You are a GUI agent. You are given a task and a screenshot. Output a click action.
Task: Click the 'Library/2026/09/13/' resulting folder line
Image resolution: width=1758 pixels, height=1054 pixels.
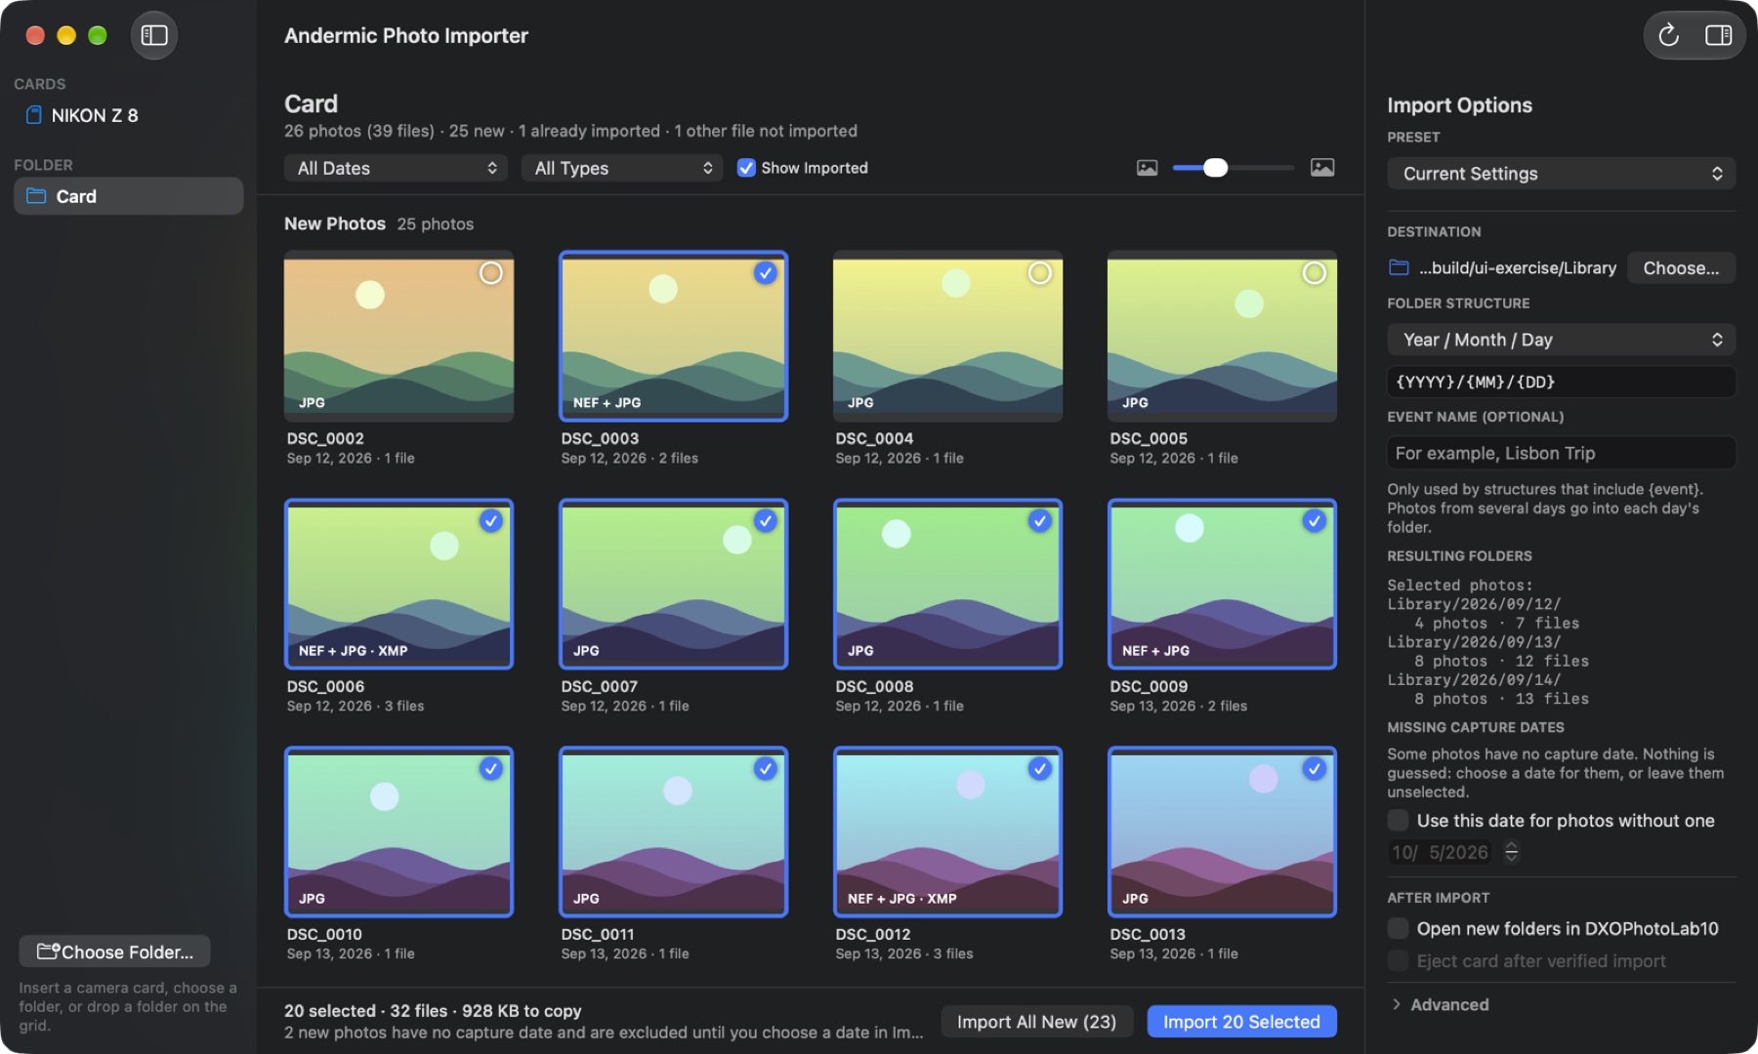[1474, 642]
